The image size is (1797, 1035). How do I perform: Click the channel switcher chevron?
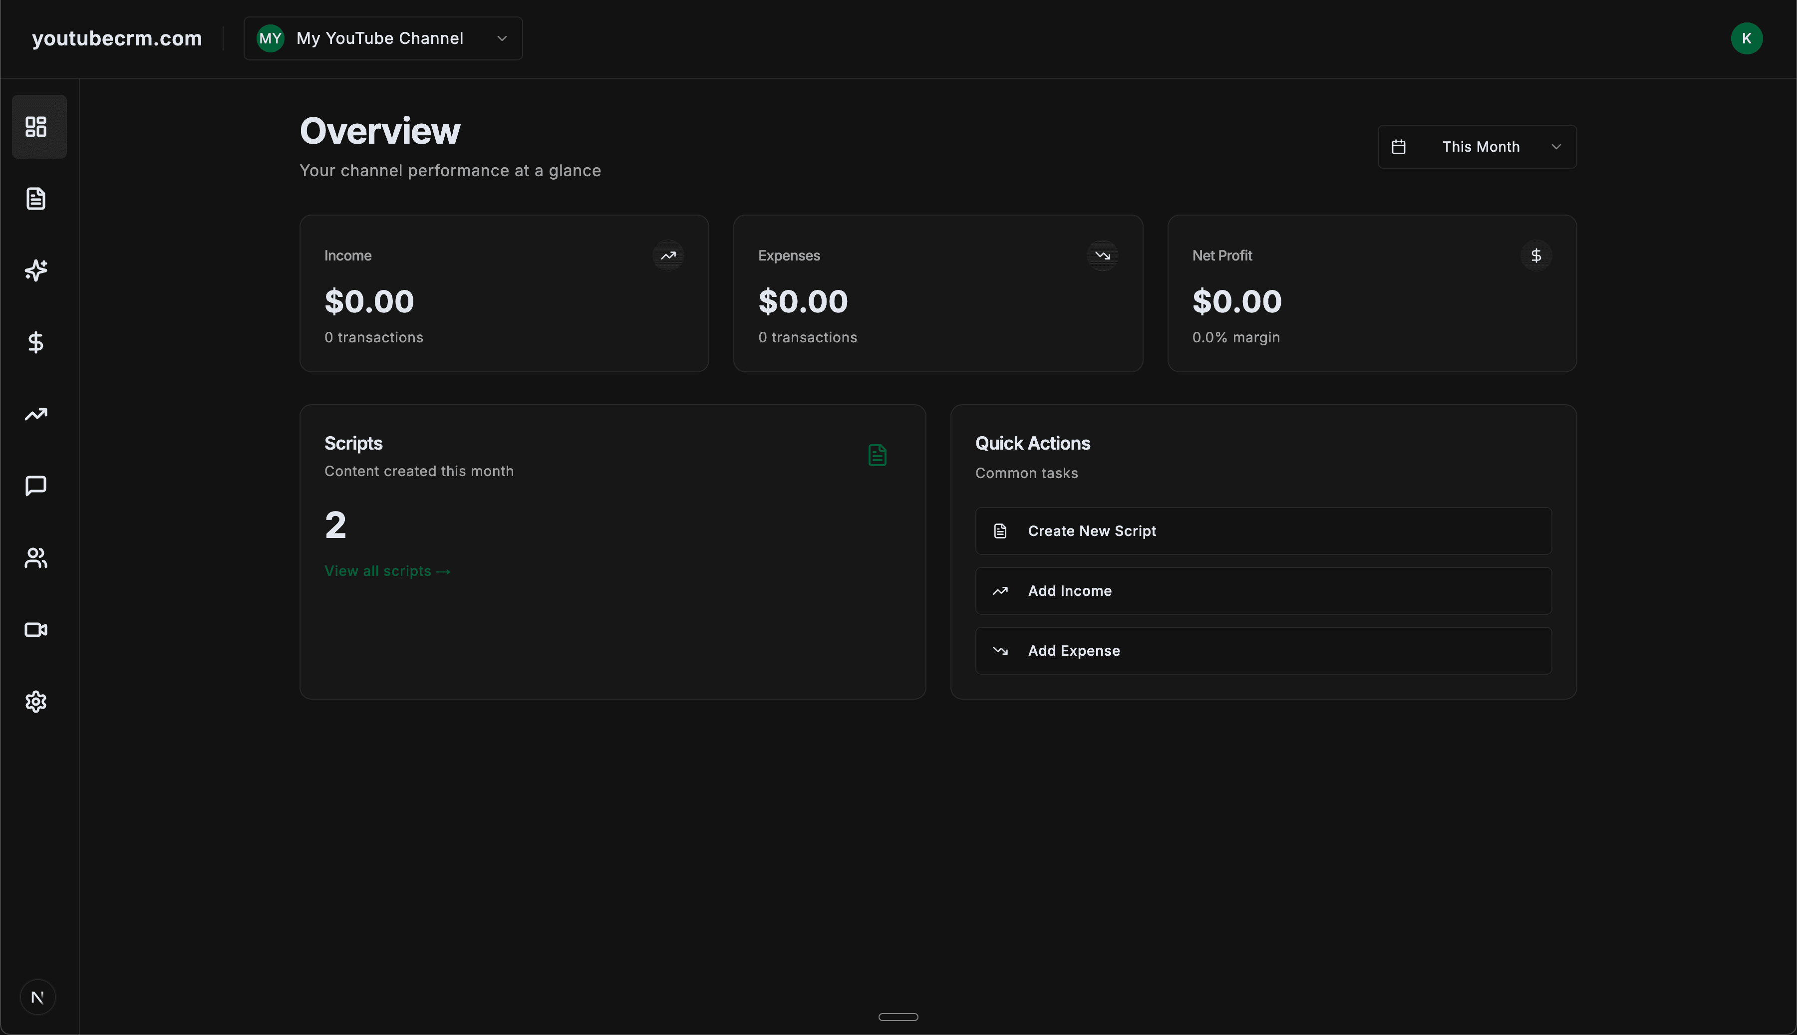[x=502, y=38]
